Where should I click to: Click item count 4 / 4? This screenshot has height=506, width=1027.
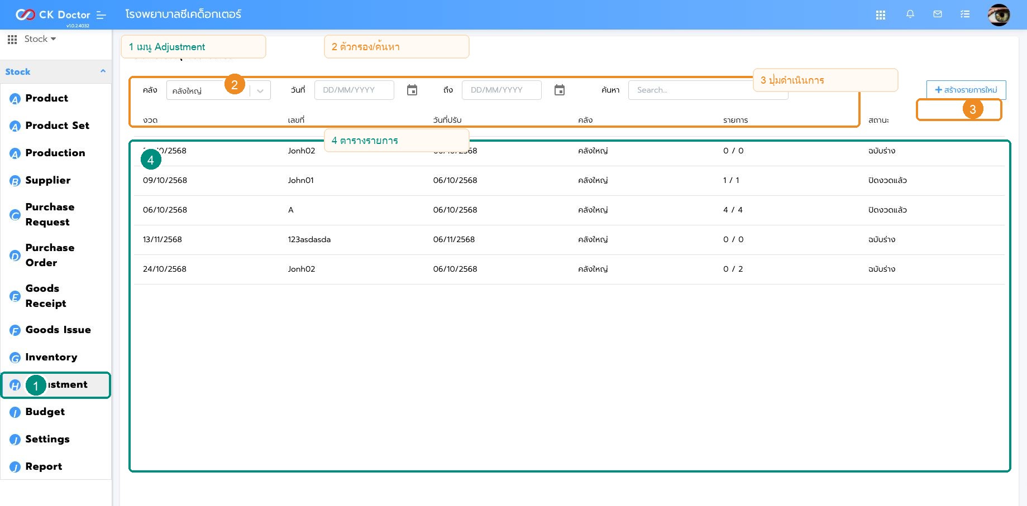(733, 210)
